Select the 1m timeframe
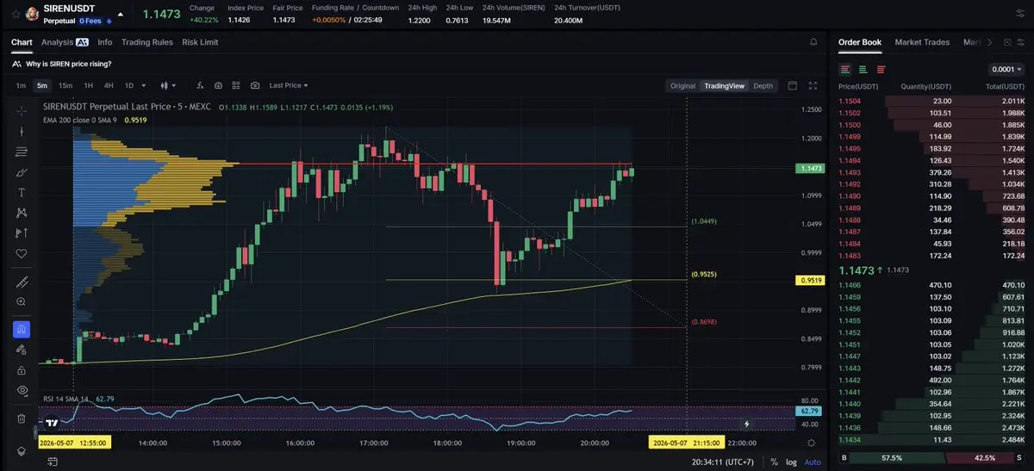 [x=21, y=85]
